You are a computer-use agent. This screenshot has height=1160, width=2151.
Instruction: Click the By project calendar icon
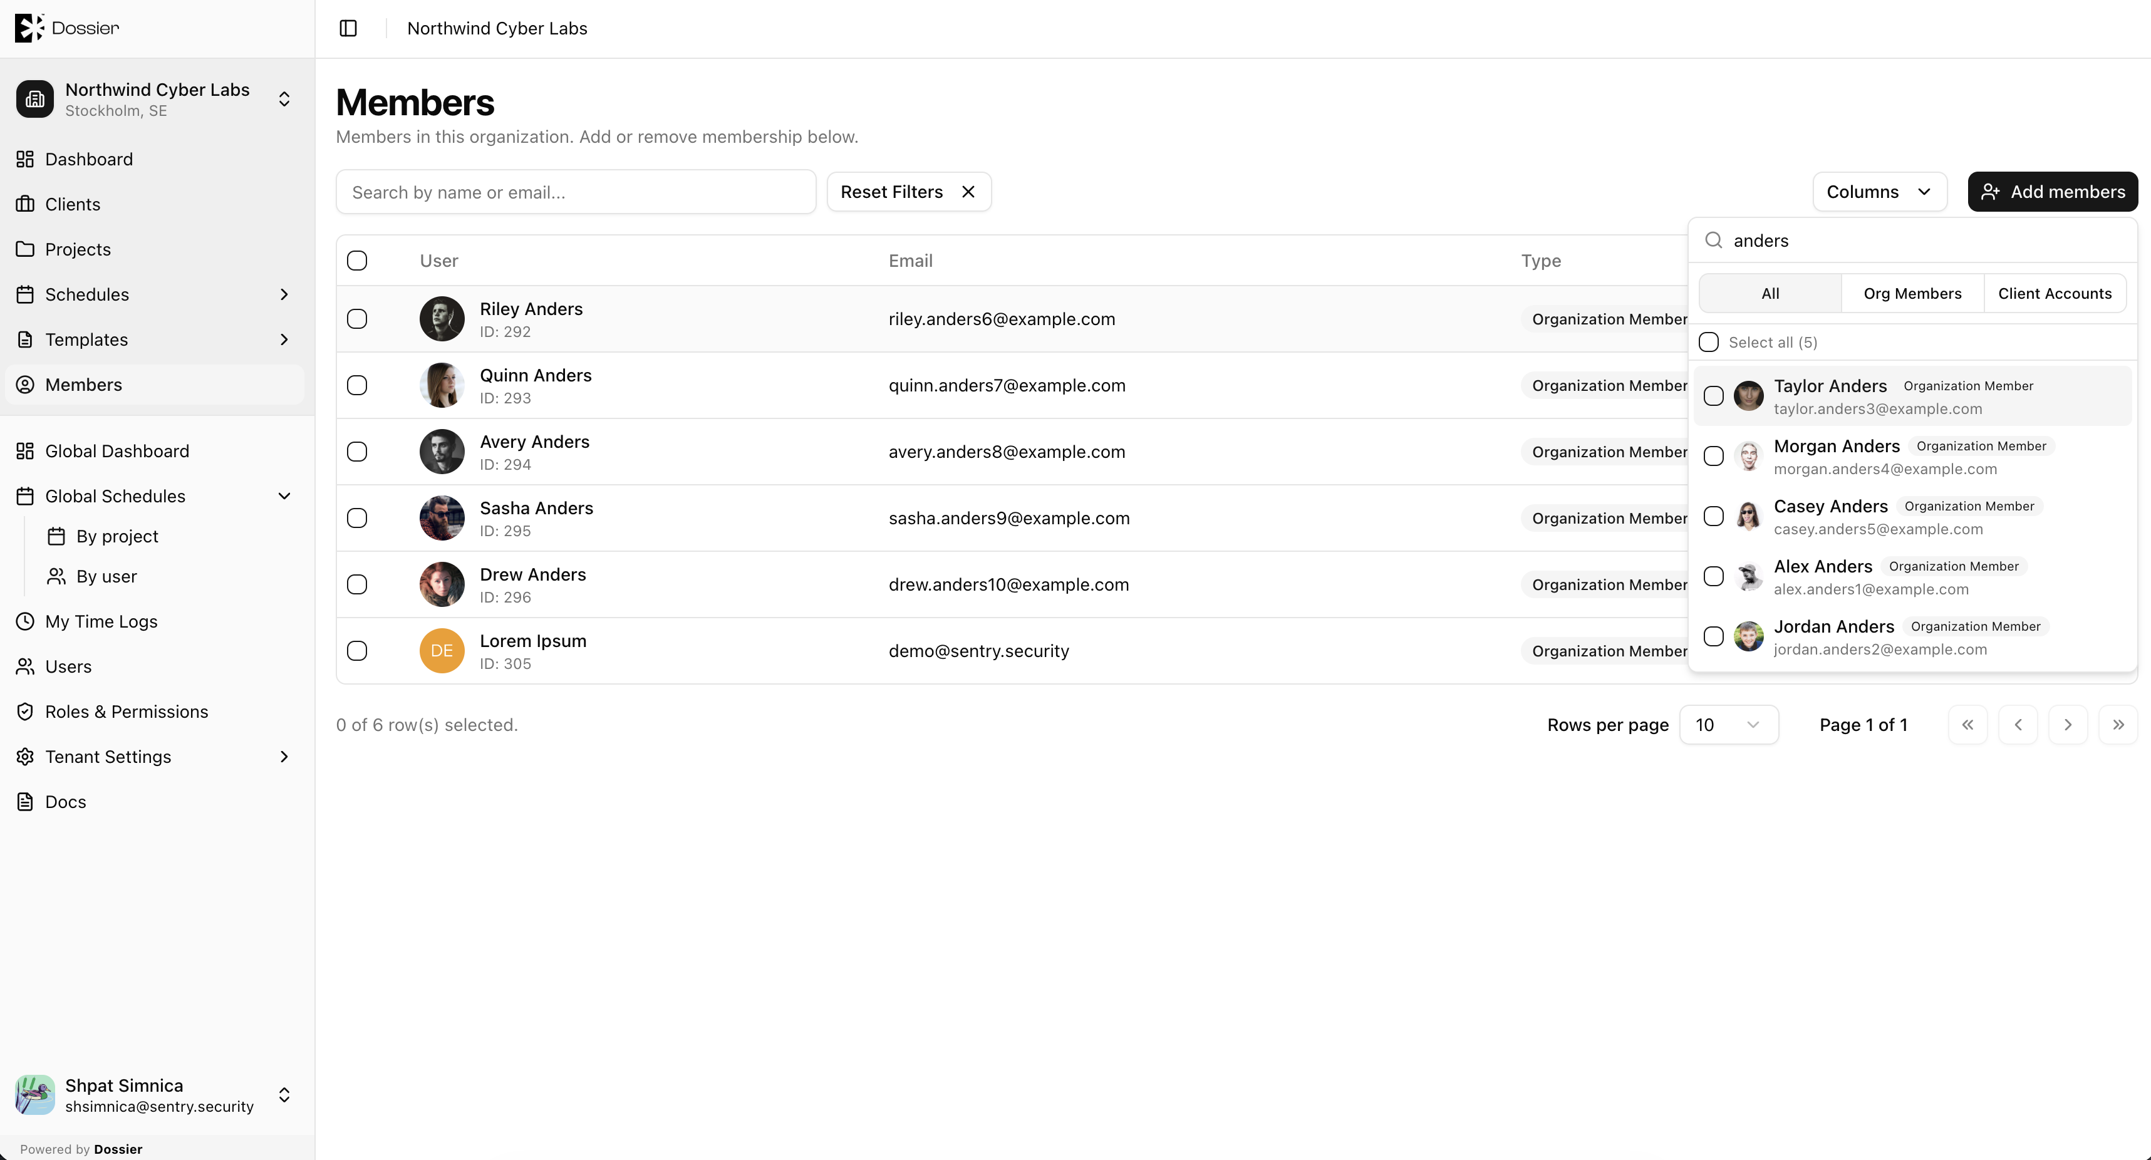pos(56,536)
